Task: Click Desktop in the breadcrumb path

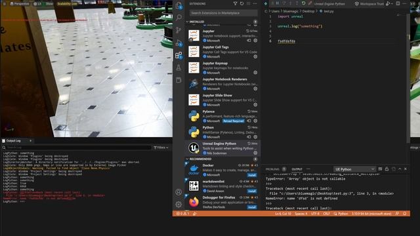Action: (308, 11)
